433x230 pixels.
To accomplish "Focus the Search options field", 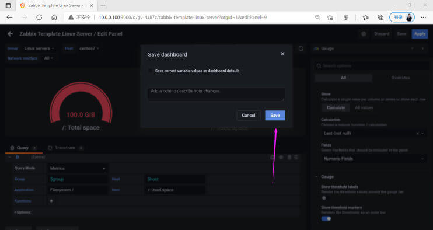I will click(372, 66).
